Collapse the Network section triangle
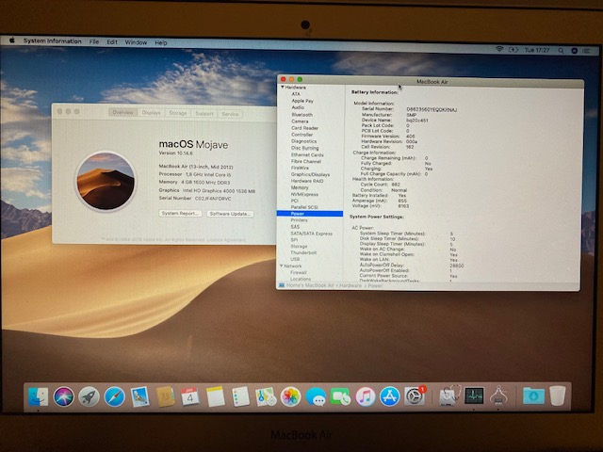Viewport: 603px width, 452px height. click(x=282, y=266)
